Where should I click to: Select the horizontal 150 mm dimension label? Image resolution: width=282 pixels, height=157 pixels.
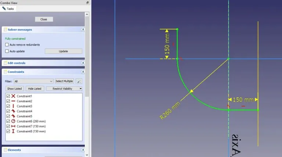click(x=243, y=100)
